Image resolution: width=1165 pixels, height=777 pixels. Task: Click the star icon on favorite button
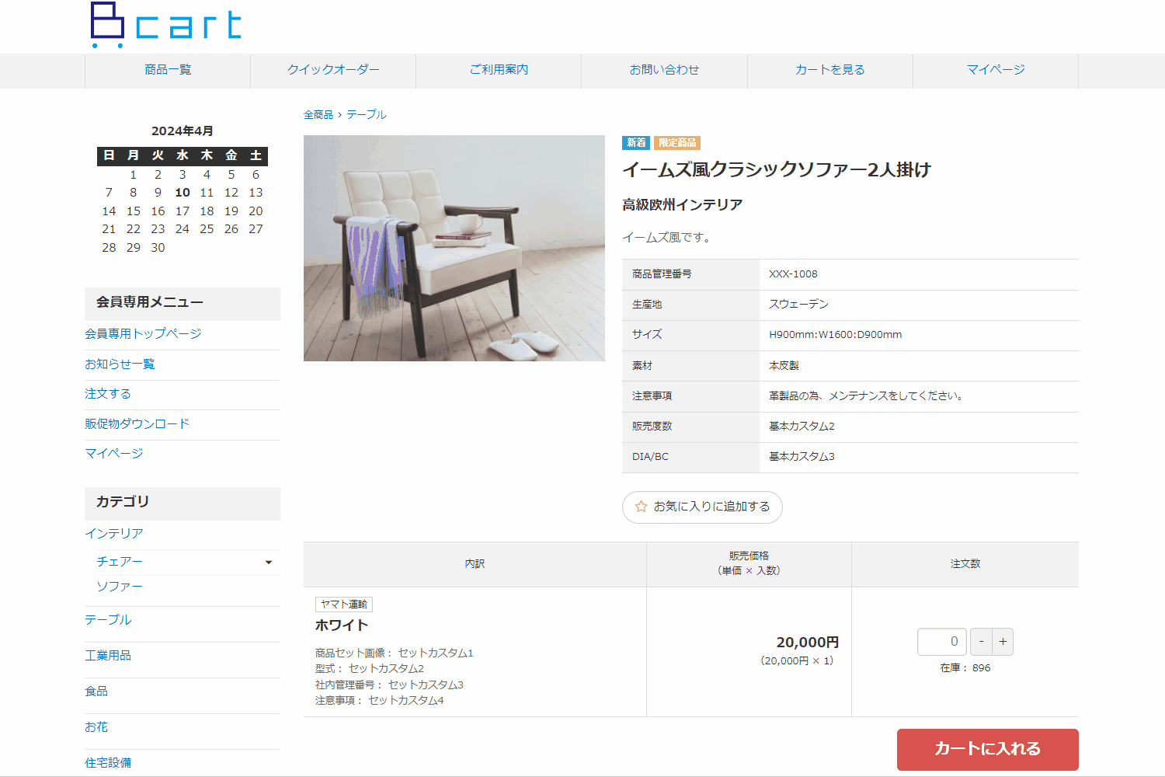639,507
